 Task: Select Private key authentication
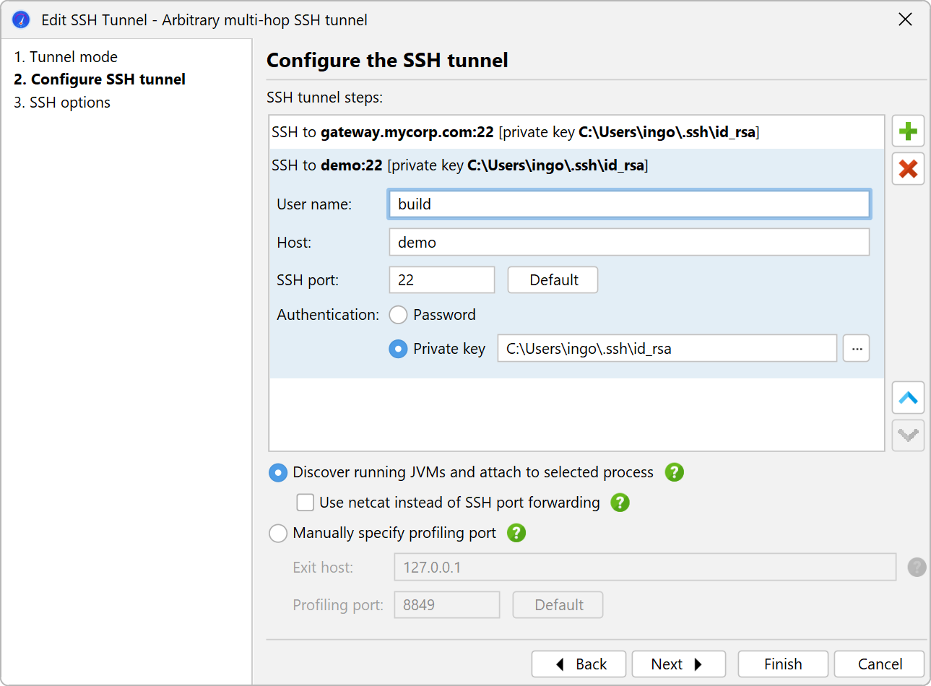point(399,349)
